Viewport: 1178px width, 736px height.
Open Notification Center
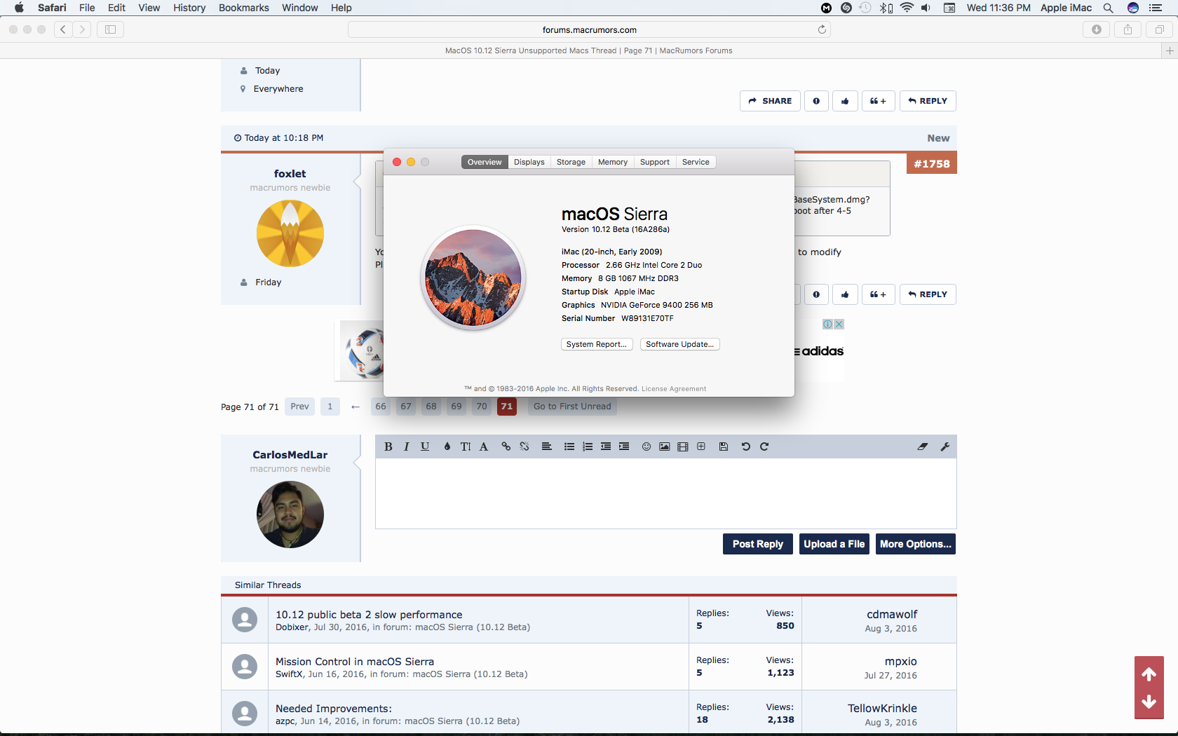[x=1156, y=8]
